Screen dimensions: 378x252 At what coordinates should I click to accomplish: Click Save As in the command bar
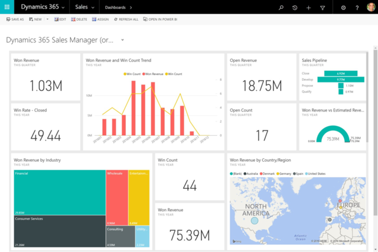(15, 19)
